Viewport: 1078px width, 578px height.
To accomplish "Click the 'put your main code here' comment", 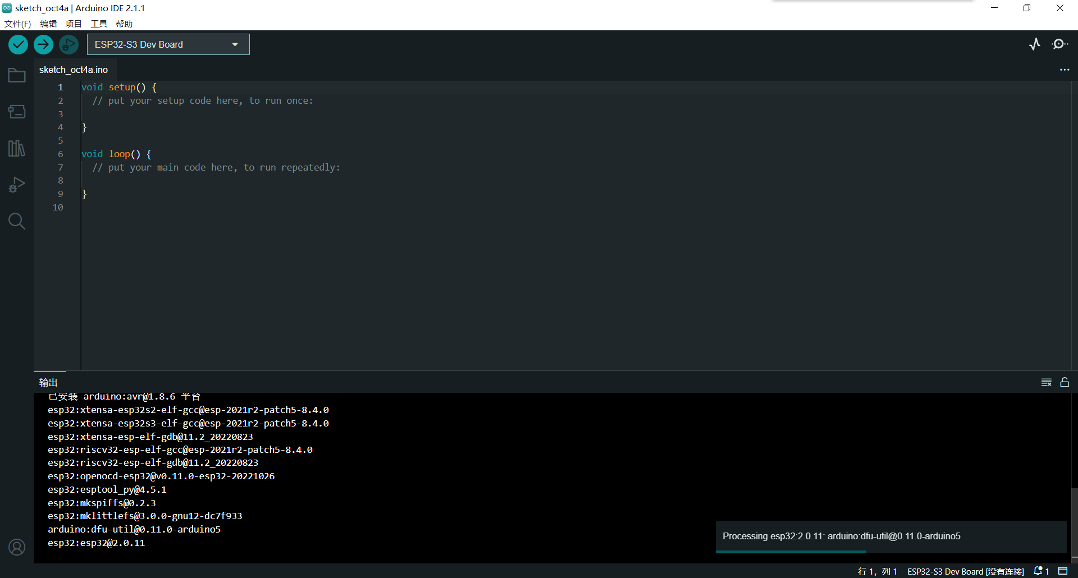I will (x=216, y=167).
